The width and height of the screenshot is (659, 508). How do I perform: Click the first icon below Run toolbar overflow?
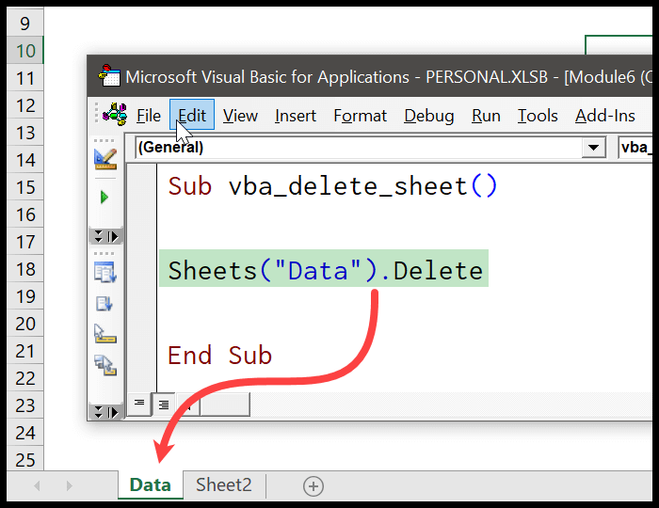104,273
